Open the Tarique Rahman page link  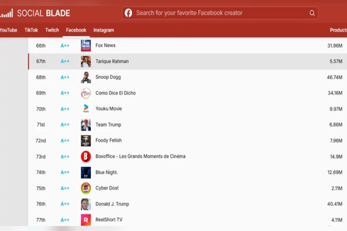112,61
